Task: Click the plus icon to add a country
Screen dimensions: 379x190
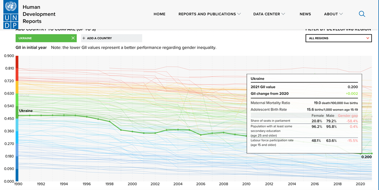Action: [84, 38]
